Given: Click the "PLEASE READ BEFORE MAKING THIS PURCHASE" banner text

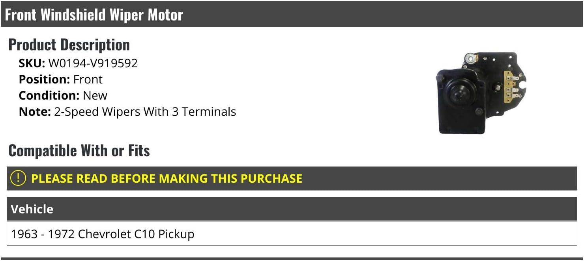Looking at the screenshot, I should coord(167,178).
